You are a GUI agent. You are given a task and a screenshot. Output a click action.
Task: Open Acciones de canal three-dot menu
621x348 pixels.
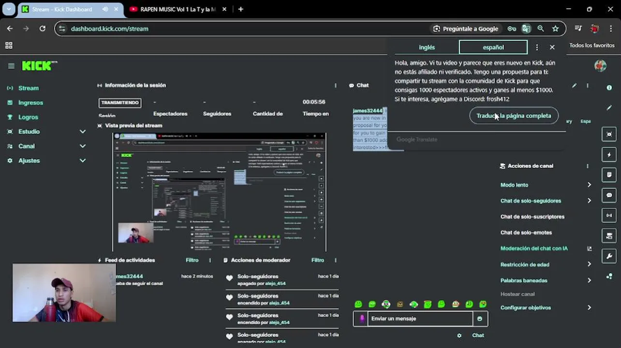pos(588,166)
